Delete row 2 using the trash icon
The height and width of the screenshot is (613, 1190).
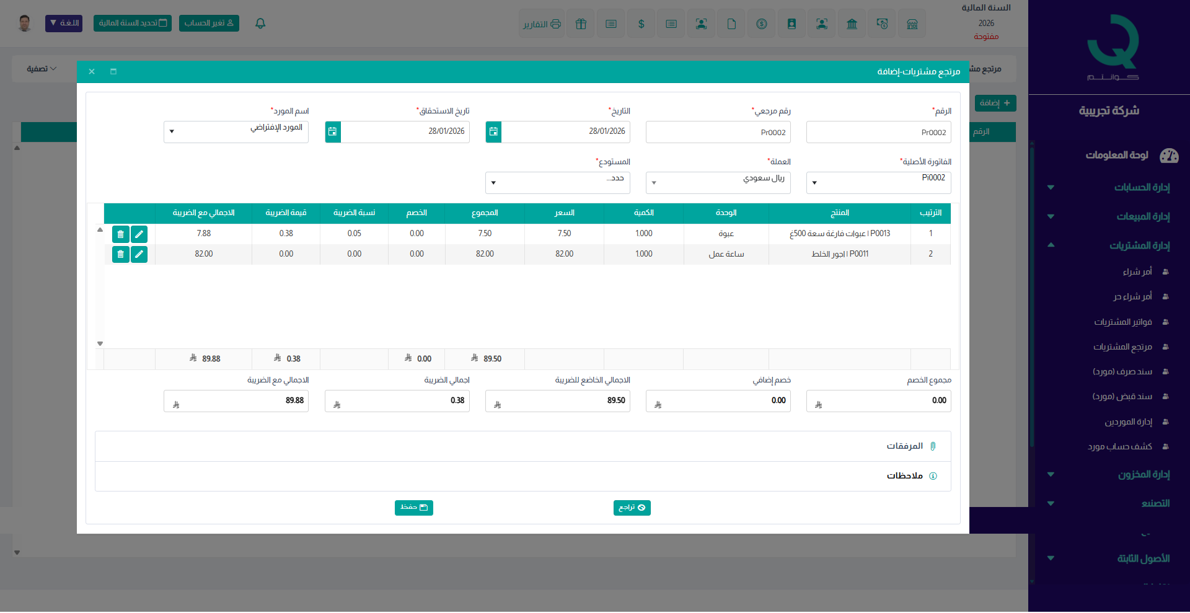click(x=121, y=254)
